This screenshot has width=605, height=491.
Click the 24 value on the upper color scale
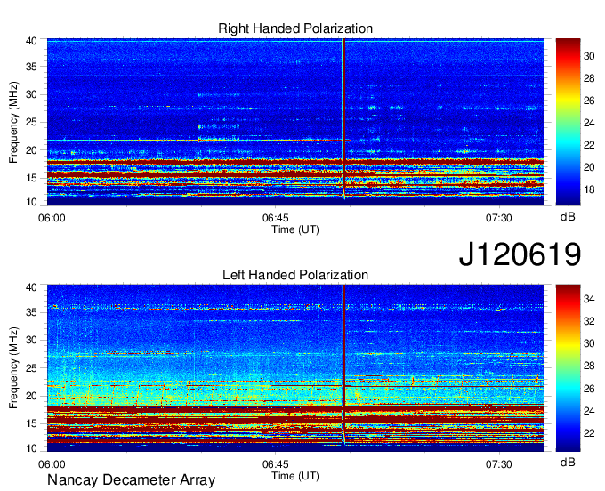(589, 123)
